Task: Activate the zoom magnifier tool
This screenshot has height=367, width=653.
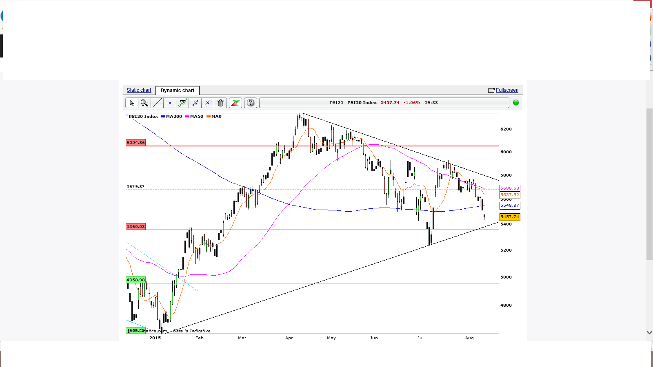Action: coord(144,103)
